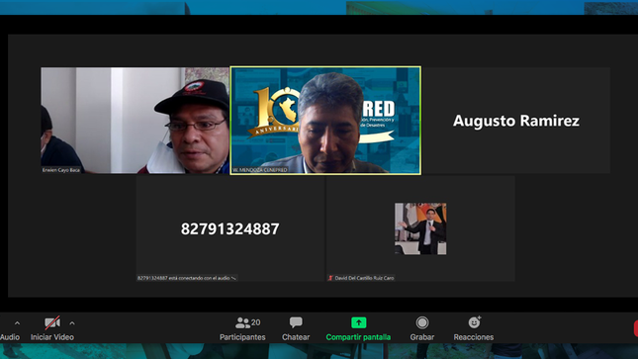638x359 pixels.
Task: Click the David Del Castillo Ruiz Caro label
Action: click(x=364, y=278)
